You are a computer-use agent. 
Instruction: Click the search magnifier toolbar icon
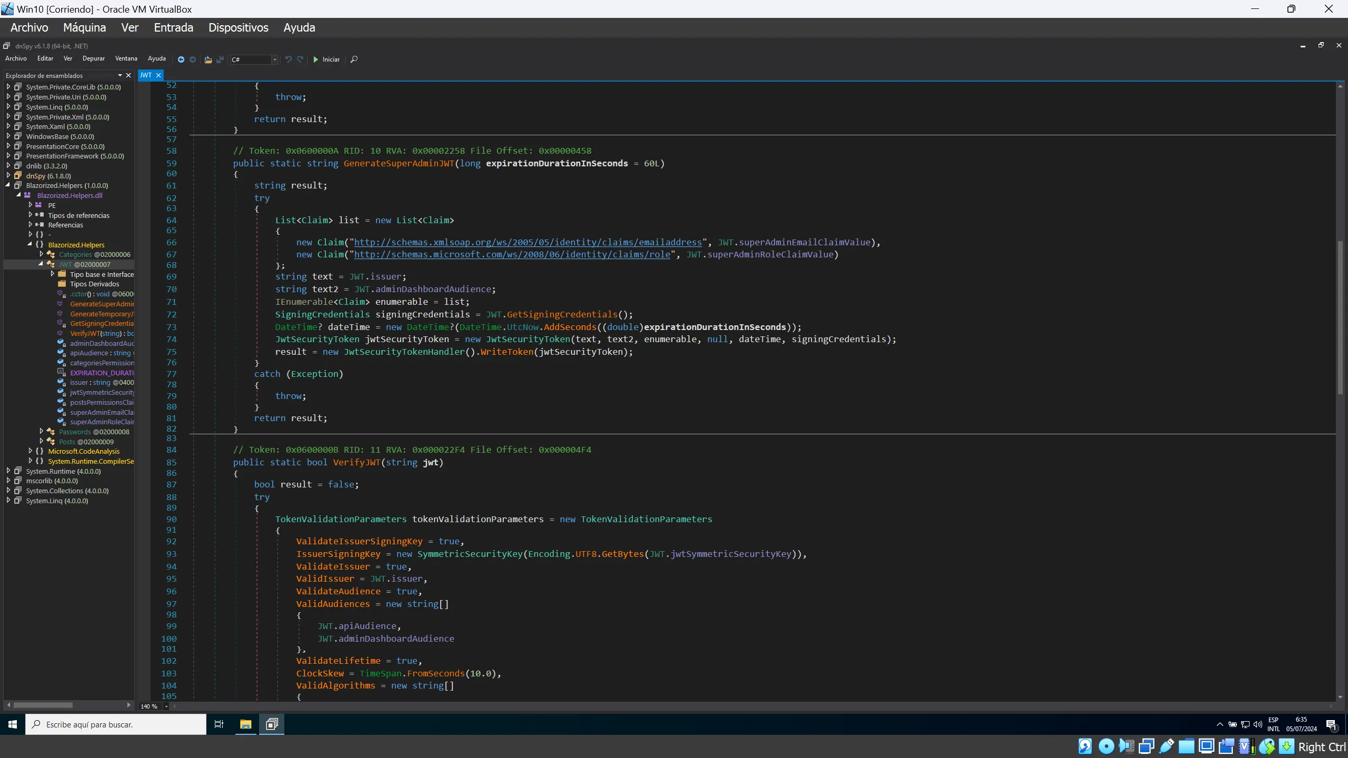(354, 59)
